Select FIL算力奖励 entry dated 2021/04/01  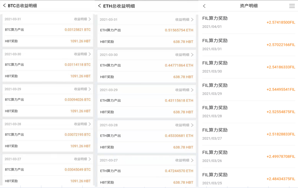point(249,22)
